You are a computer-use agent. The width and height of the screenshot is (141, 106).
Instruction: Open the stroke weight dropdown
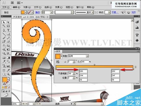point(51,12)
